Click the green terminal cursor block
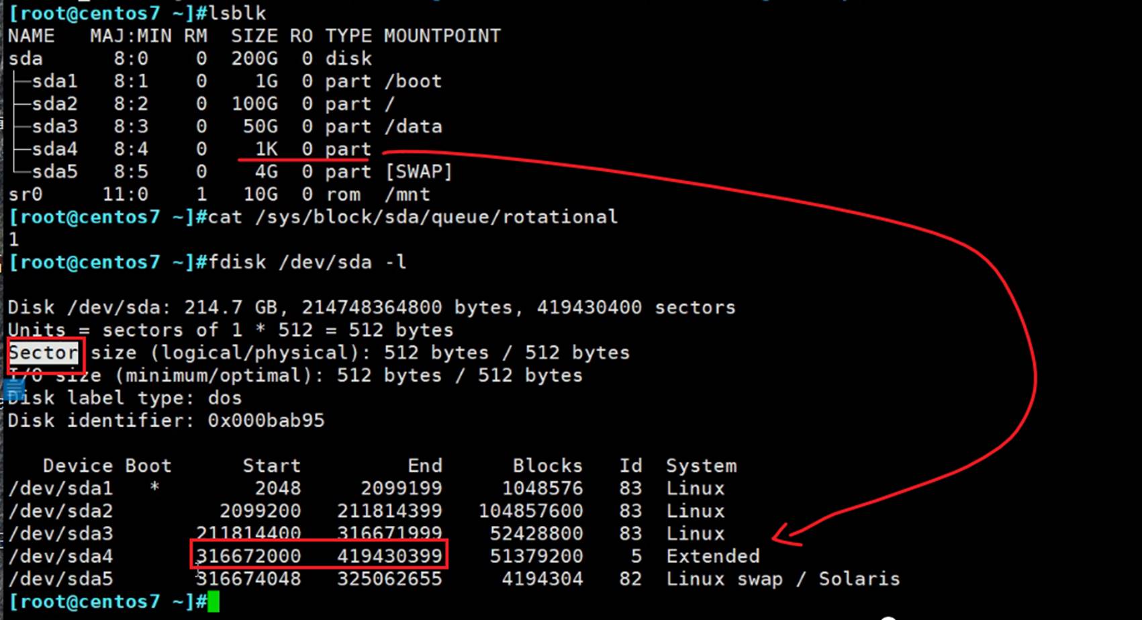 [x=213, y=601]
